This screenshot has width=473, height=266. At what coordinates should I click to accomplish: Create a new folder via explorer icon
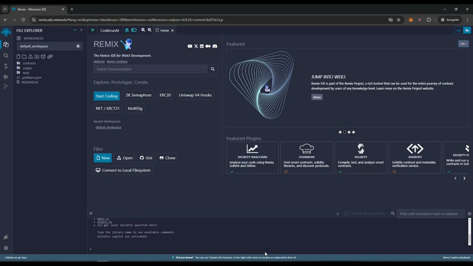24,57
